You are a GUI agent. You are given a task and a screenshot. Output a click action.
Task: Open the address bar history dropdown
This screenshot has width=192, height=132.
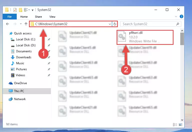coord(110,24)
